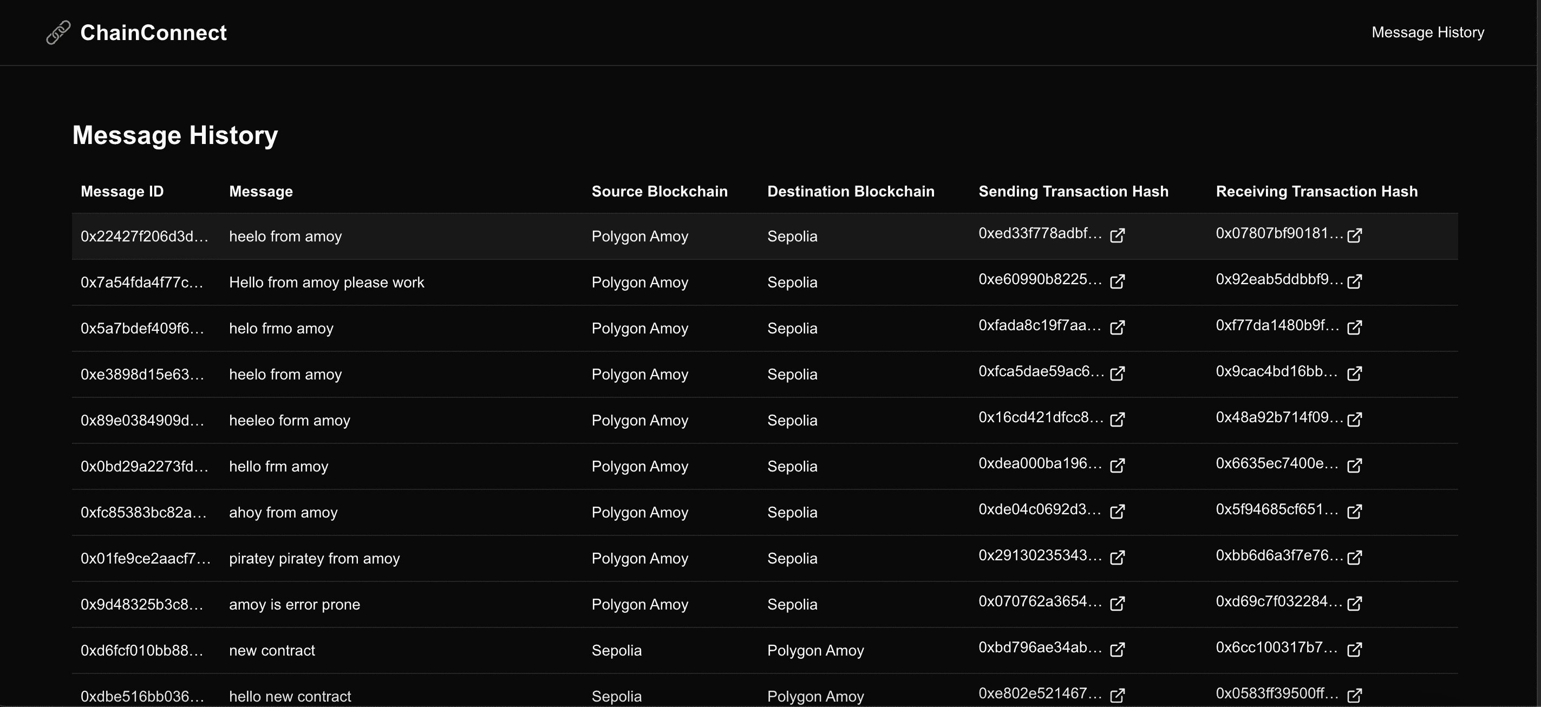The height and width of the screenshot is (707, 1541).
Task: Open external link for receiving hash 0x92eab5ddbbf9
Action: coord(1354,281)
